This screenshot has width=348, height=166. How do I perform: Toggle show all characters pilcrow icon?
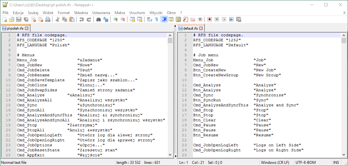click(156, 19)
